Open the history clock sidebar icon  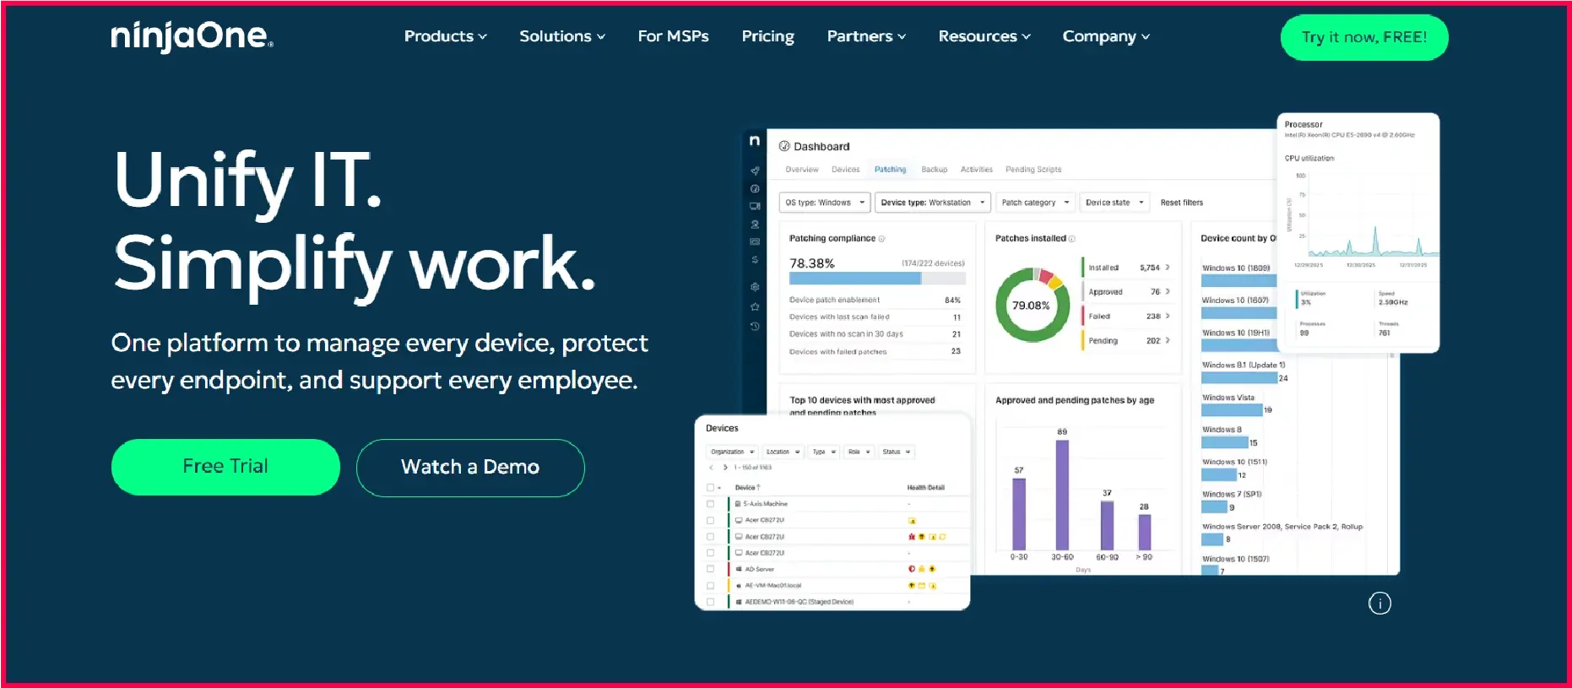click(755, 326)
